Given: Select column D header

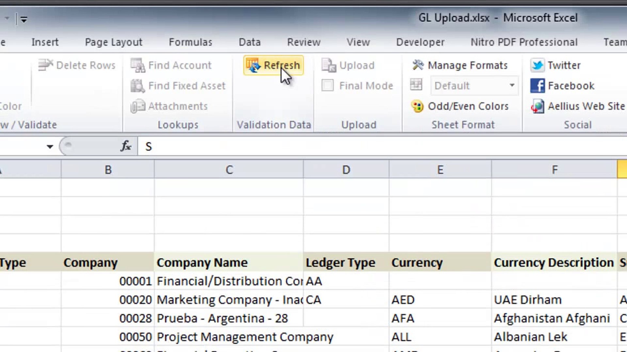Looking at the screenshot, I should pos(346,169).
